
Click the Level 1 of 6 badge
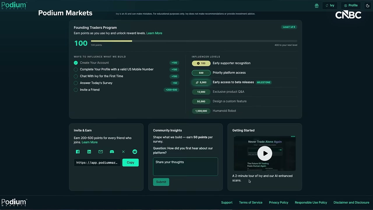pyautogui.click(x=289, y=27)
